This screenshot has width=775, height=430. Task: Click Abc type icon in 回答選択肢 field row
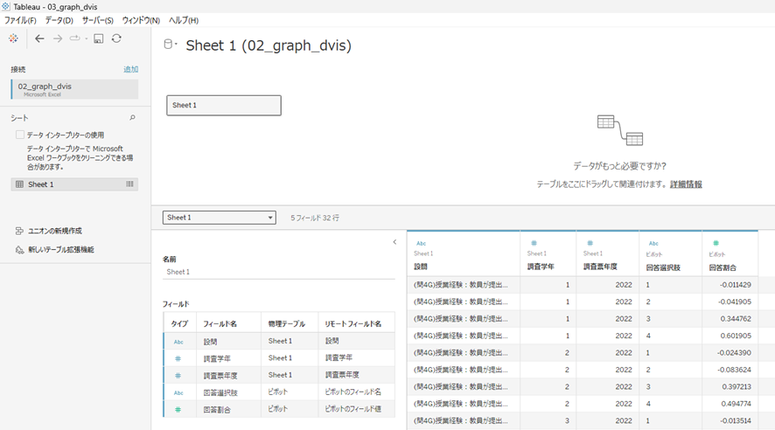[178, 393]
